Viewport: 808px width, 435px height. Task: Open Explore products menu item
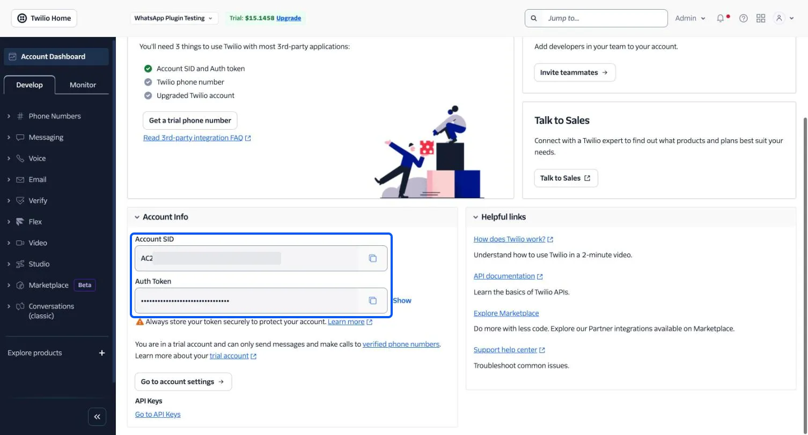[x=35, y=353]
